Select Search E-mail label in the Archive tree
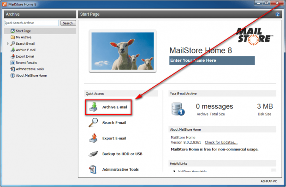 coord(25,44)
